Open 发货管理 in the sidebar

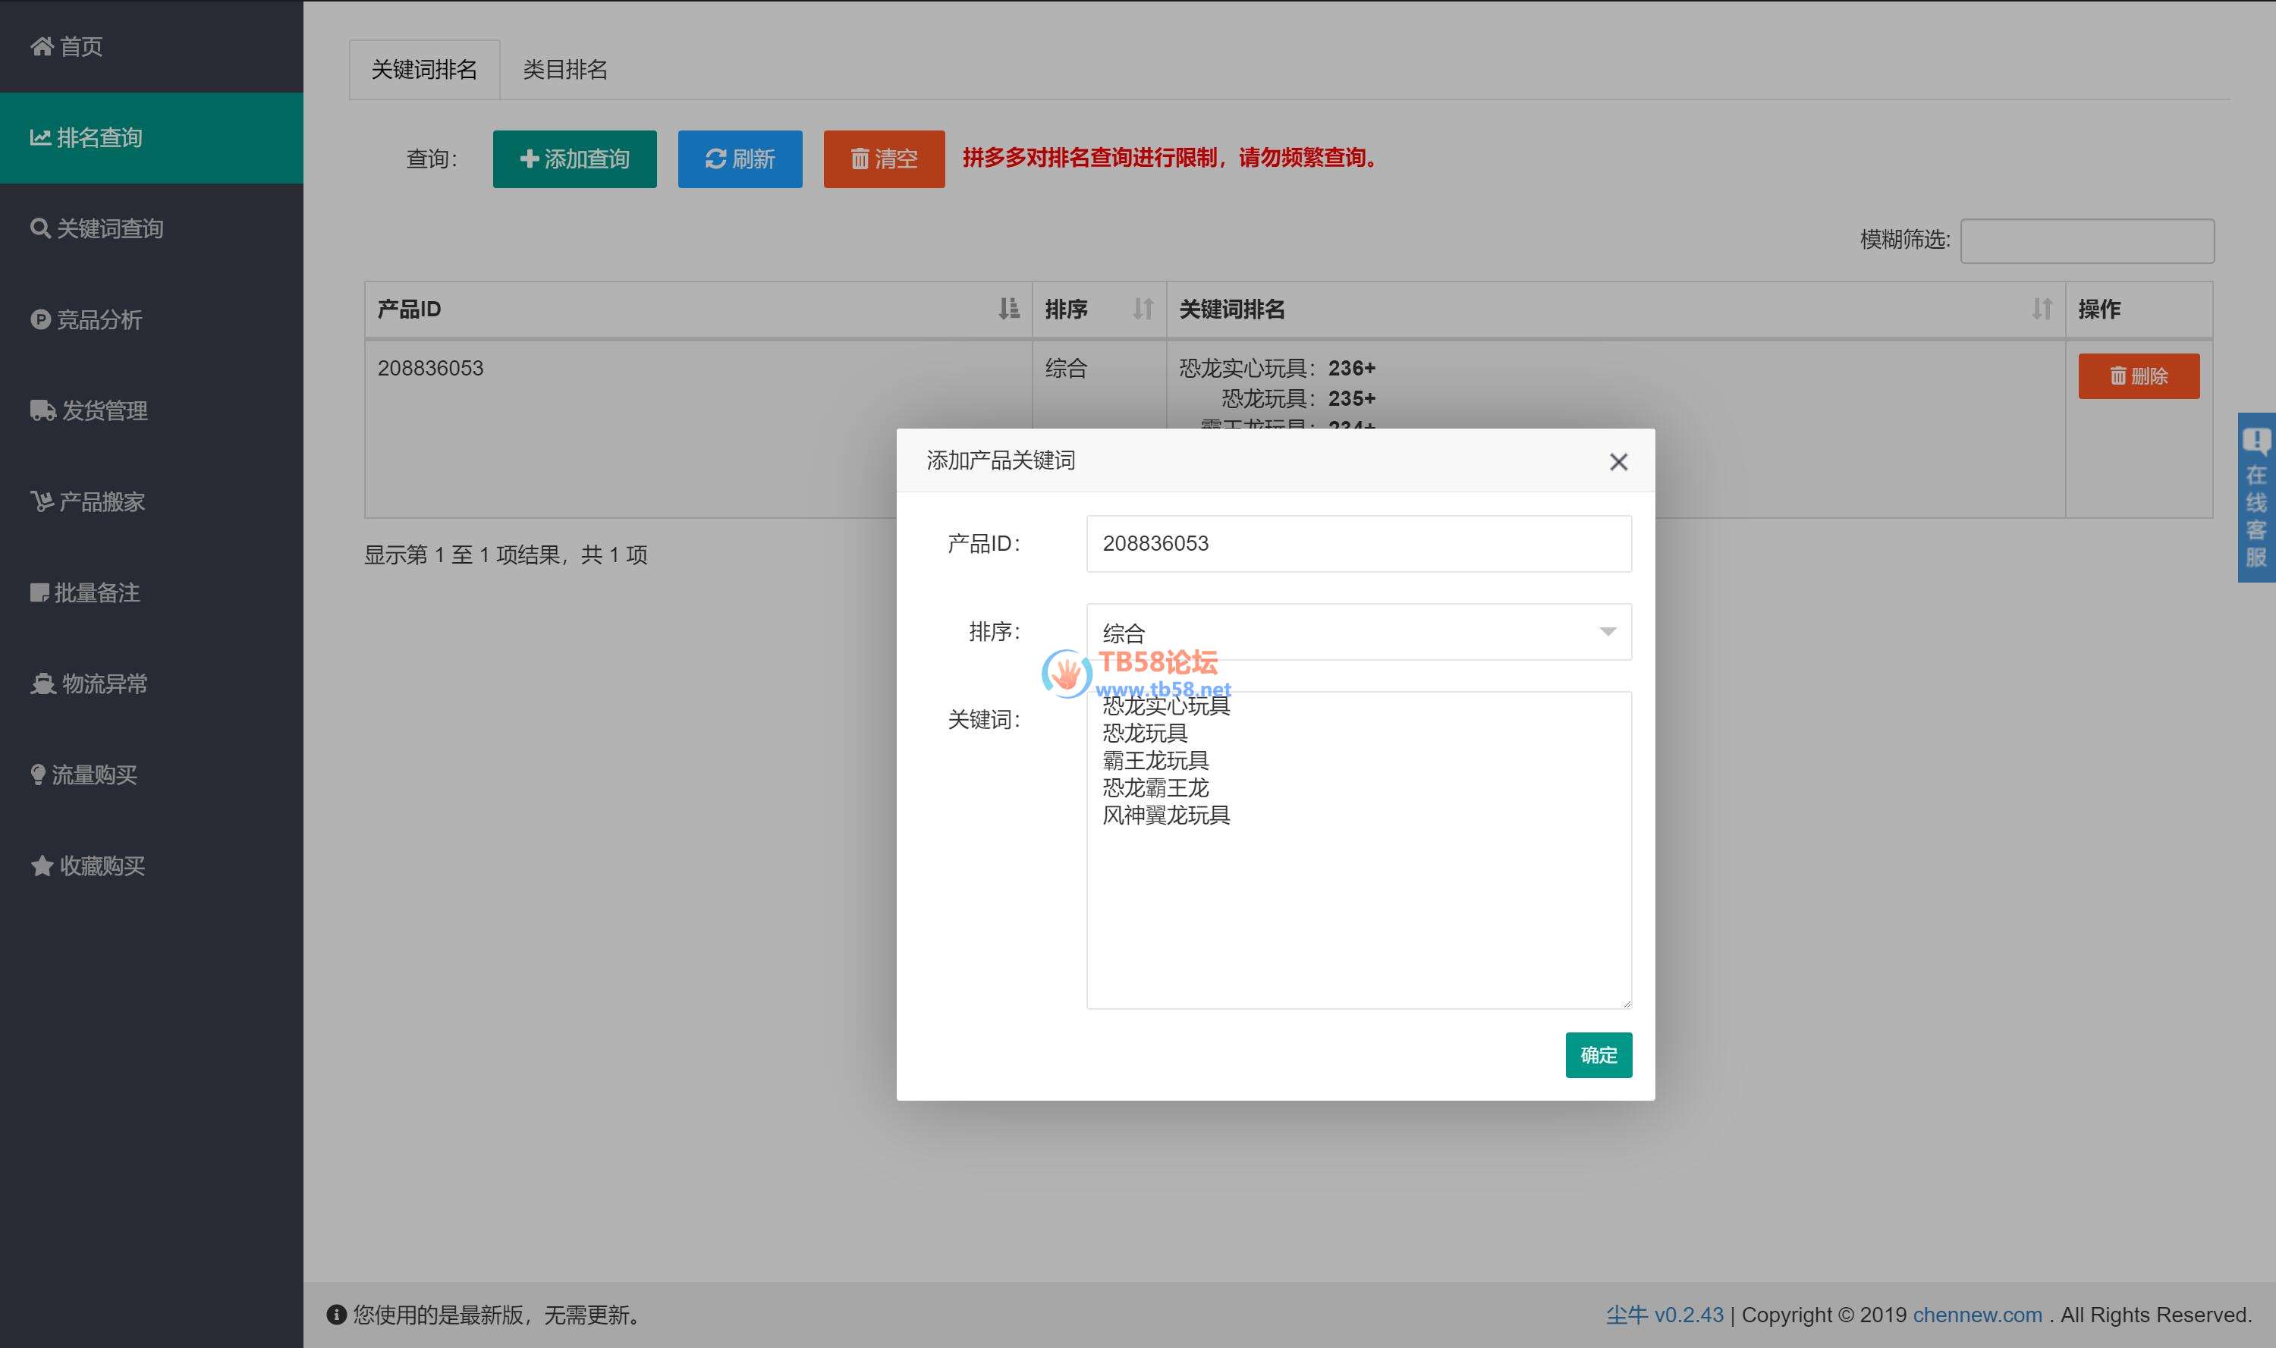point(151,410)
